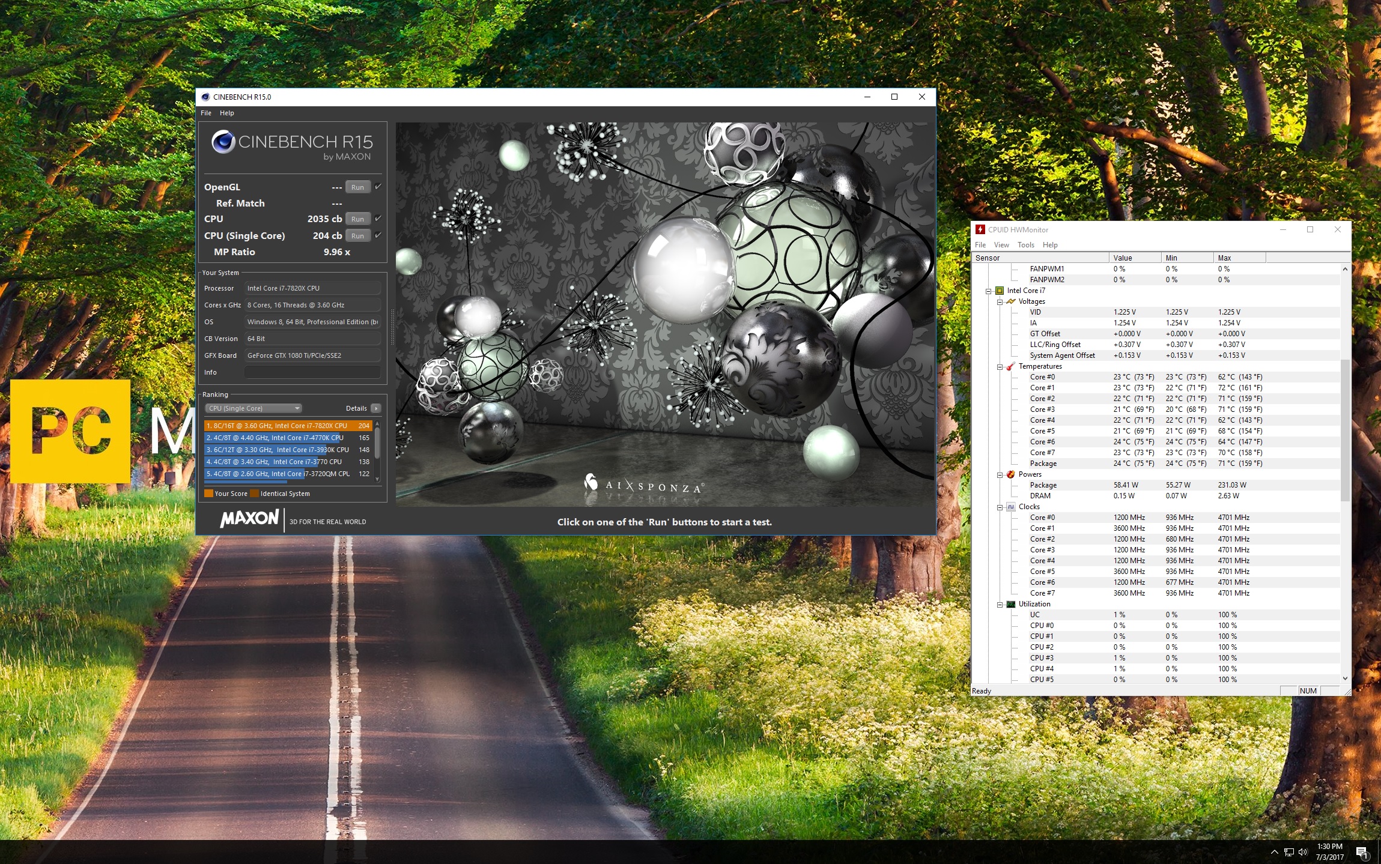
Task: Open the CPU (Single Core) ranking dropdown
Action: tap(253, 408)
